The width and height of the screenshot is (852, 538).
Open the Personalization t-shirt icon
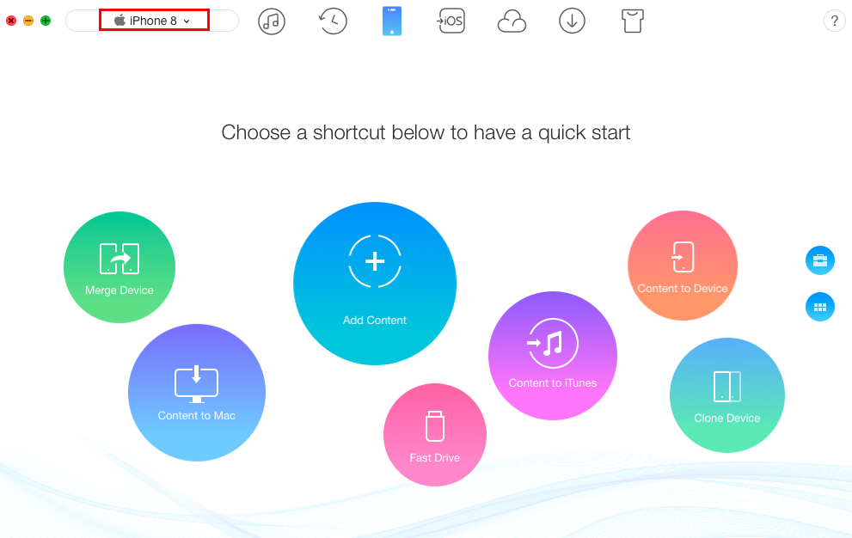pos(632,21)
